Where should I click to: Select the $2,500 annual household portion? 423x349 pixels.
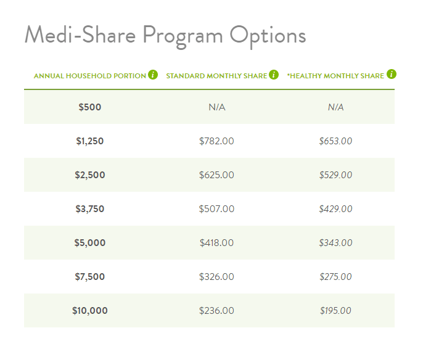[90, 175]
